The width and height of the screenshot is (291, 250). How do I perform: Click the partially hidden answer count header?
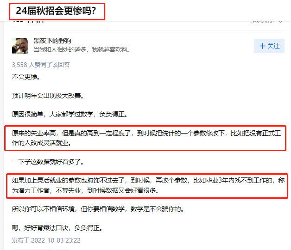click(28, 21)
